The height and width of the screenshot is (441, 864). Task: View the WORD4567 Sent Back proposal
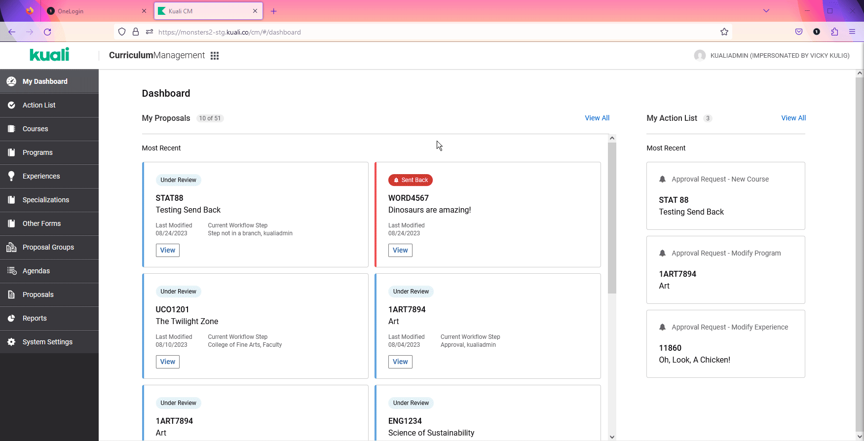[x=400, y=250]
